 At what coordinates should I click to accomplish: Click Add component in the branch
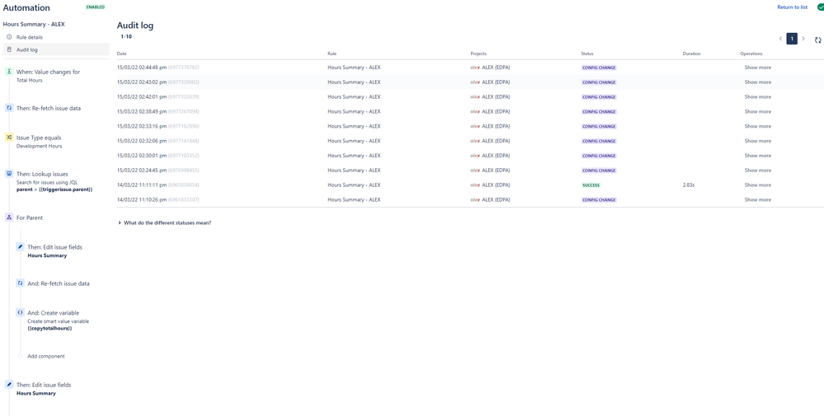(x=45, y=356)
